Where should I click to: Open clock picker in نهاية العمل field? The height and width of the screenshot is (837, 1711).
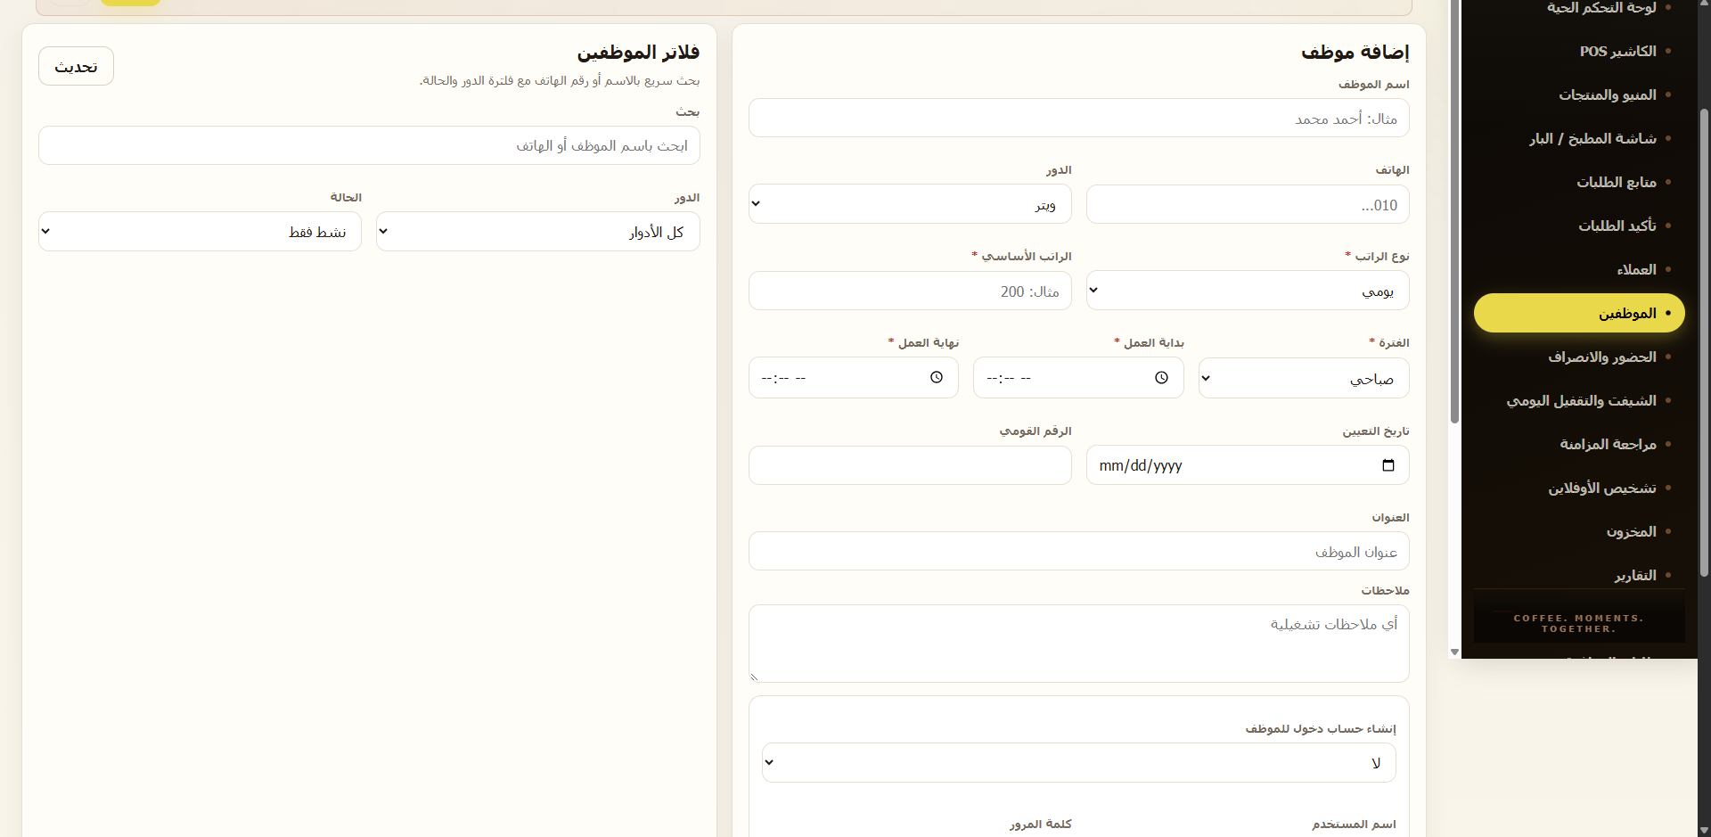click(936, 378)
